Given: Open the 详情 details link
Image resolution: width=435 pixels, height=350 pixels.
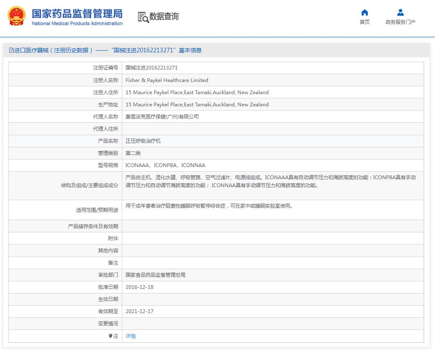Looking at the screenshot, I should tap(131, 336).
